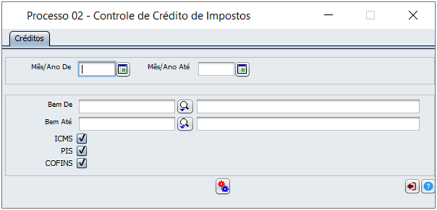Click the red exit door icon
Image resolution: width=437 pixels, height=210 pixels.
point(412,186)
